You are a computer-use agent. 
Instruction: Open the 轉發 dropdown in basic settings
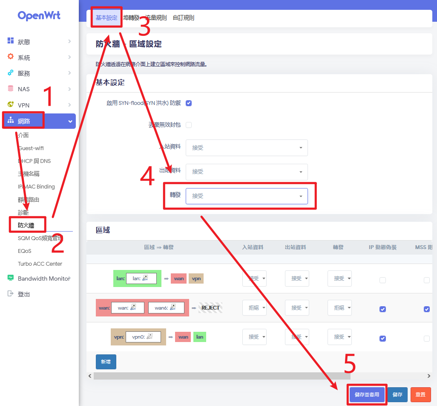[247, 196]
